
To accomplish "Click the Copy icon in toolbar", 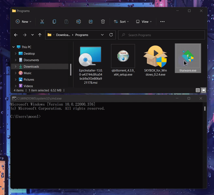I will [x=54, y=22].
